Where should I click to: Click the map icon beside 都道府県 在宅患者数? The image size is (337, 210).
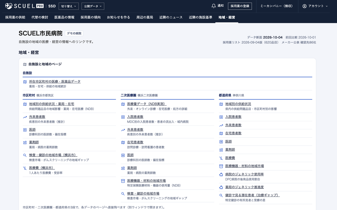[221, 134]
